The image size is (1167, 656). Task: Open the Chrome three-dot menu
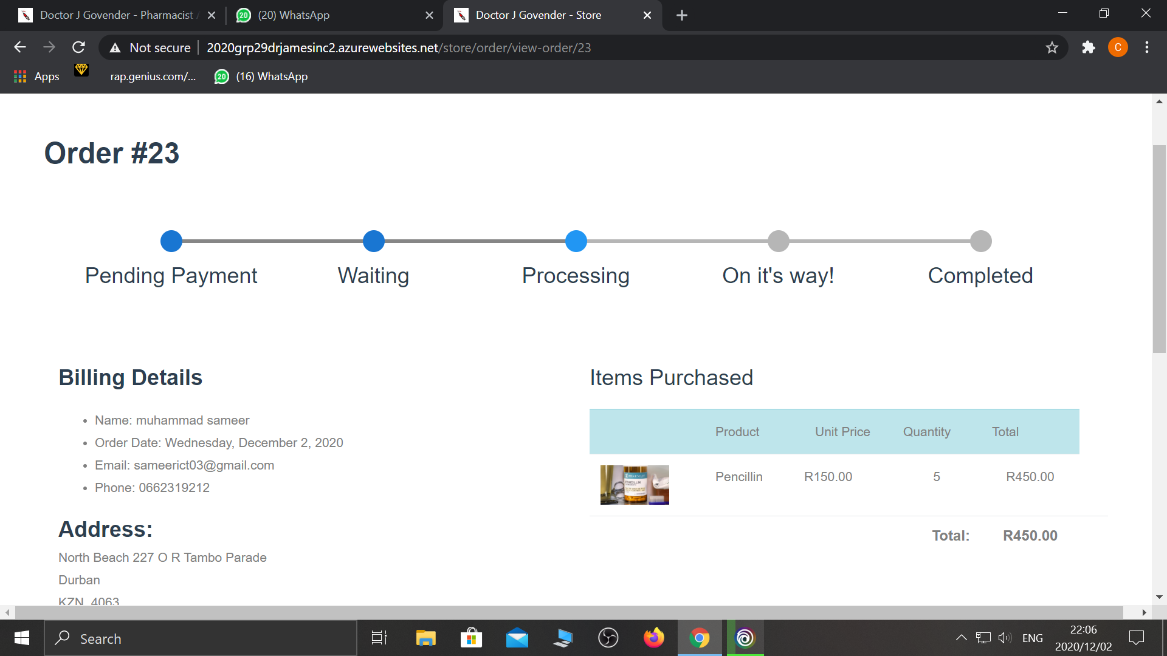tap(1146, 47)
